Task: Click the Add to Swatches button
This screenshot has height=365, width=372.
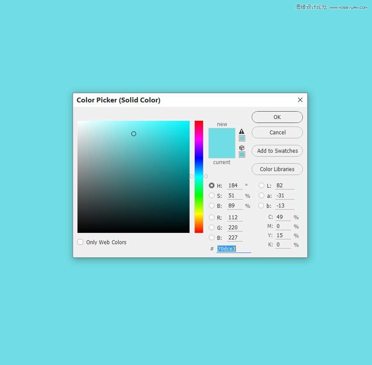Action: coord(277,151)
